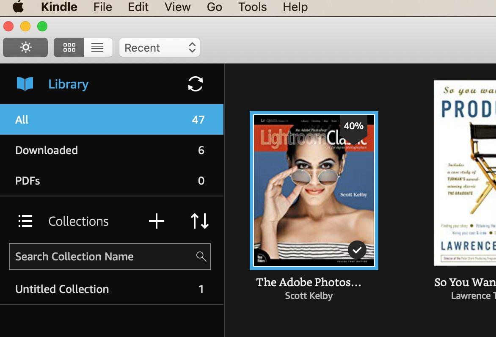Minimize the window with yellow button

[25, 26]
